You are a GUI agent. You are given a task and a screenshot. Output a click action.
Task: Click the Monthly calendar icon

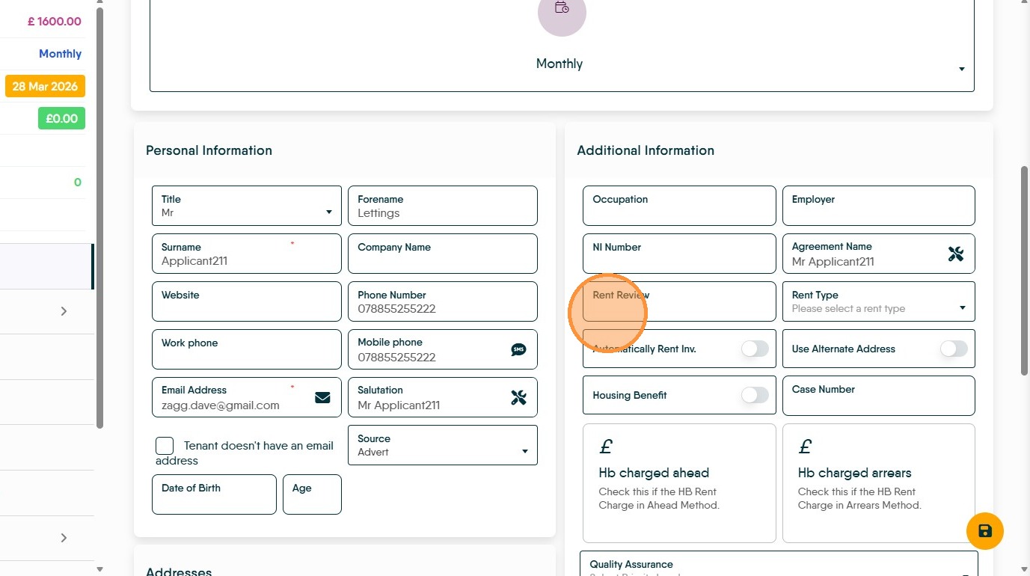(x=562, y=8)
